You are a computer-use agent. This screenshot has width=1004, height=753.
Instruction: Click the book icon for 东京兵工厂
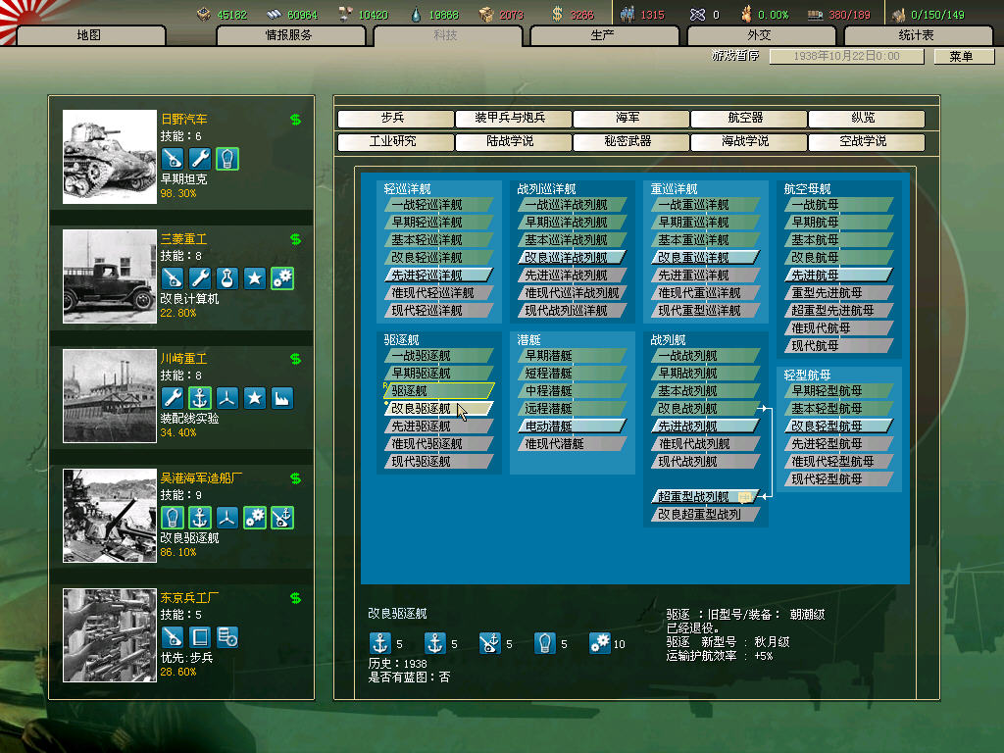tap(200, 637)
